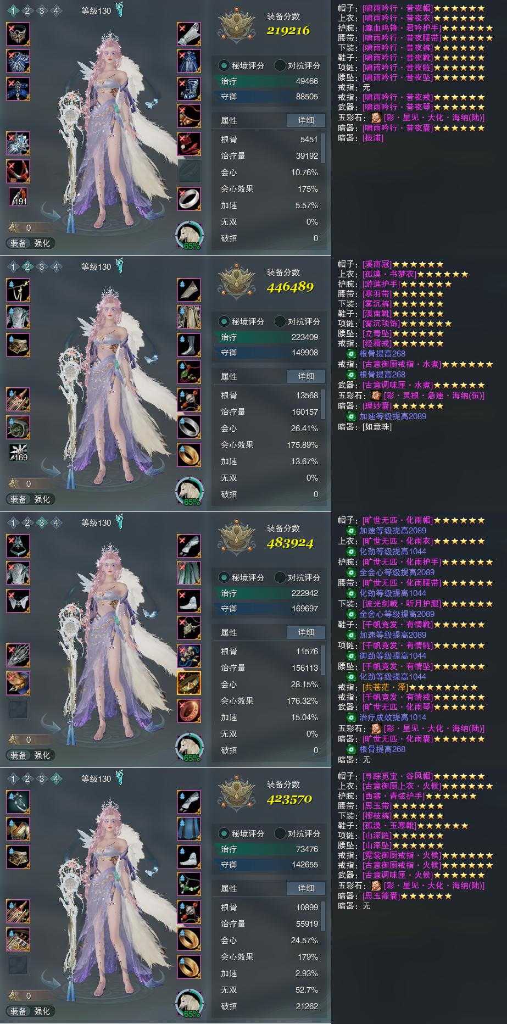The height and width of the screenshot is (1024, 507).
Task: Click the silver ring slot in first panel
Action: pyautogui.click(x=189, y=198)
